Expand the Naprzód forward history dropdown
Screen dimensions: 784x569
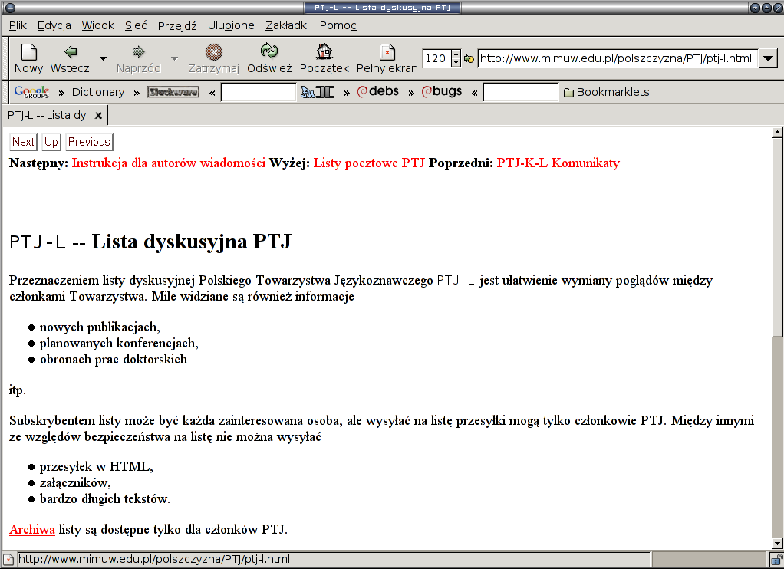point(174,58)
